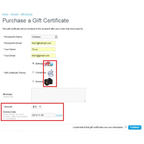The width and height of the screenshot is (144, 144).
Task: Click into the Your Email field
Action: pyautogui.click(x=43, y=56)
